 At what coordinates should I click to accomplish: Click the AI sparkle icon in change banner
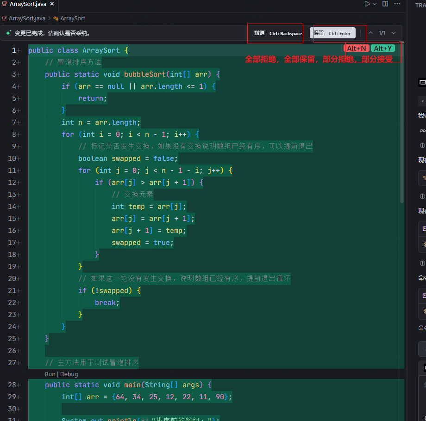pyautogui.click(x=8, y=33)
